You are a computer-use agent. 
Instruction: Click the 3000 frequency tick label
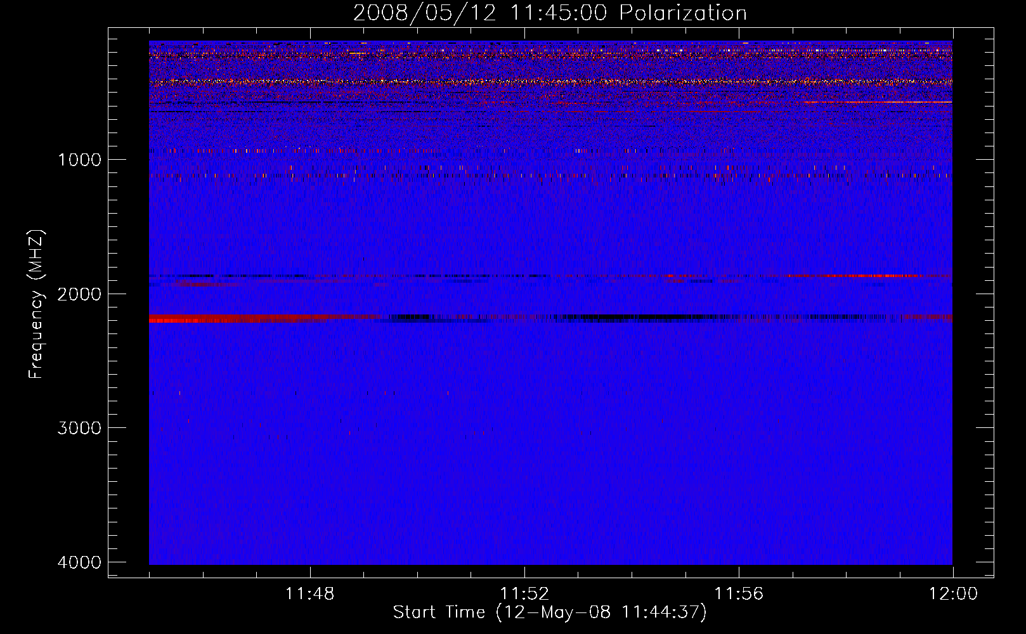coord(79,427)
